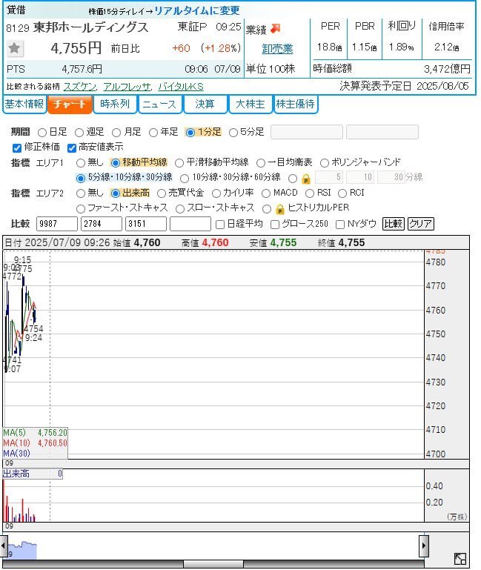The height and width of the screenshot is (570, 481).
Task: Click the 比較 button
Action: pos(393,224)
